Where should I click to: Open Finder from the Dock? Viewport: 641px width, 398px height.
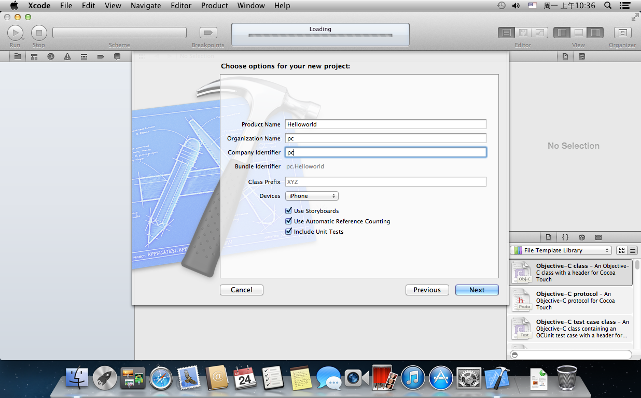click(x=77, y=378)
